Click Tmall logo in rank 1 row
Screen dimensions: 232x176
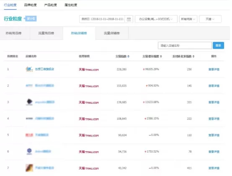(89, 69)
